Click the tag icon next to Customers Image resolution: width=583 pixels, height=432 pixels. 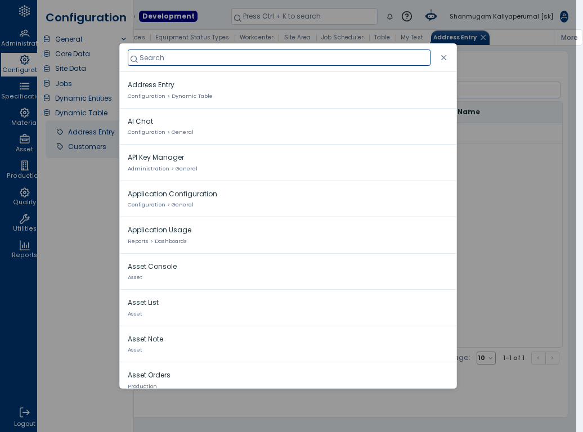60,146
